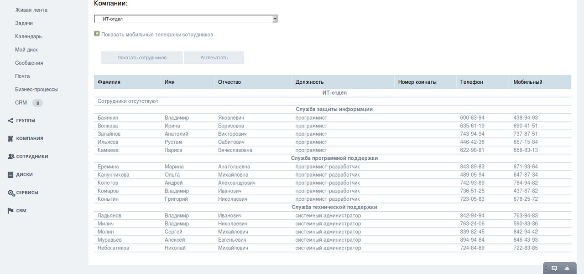Image resolution: width=584 pixels, height=274 pixels.
Task: Click the share icon next to ГРУППЫ
Action: [10, 121]
